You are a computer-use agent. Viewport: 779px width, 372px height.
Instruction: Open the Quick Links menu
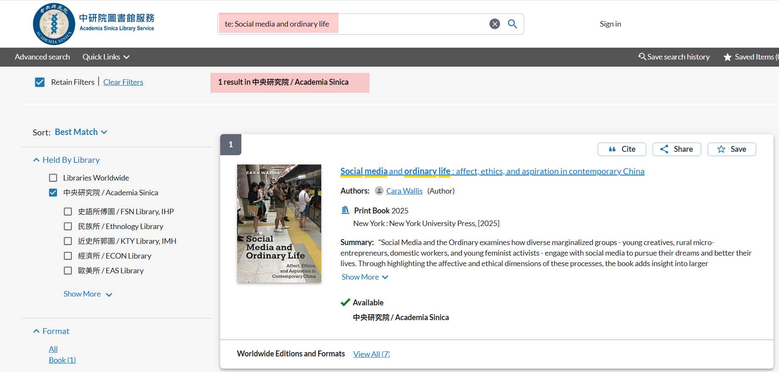coord(106,57)
